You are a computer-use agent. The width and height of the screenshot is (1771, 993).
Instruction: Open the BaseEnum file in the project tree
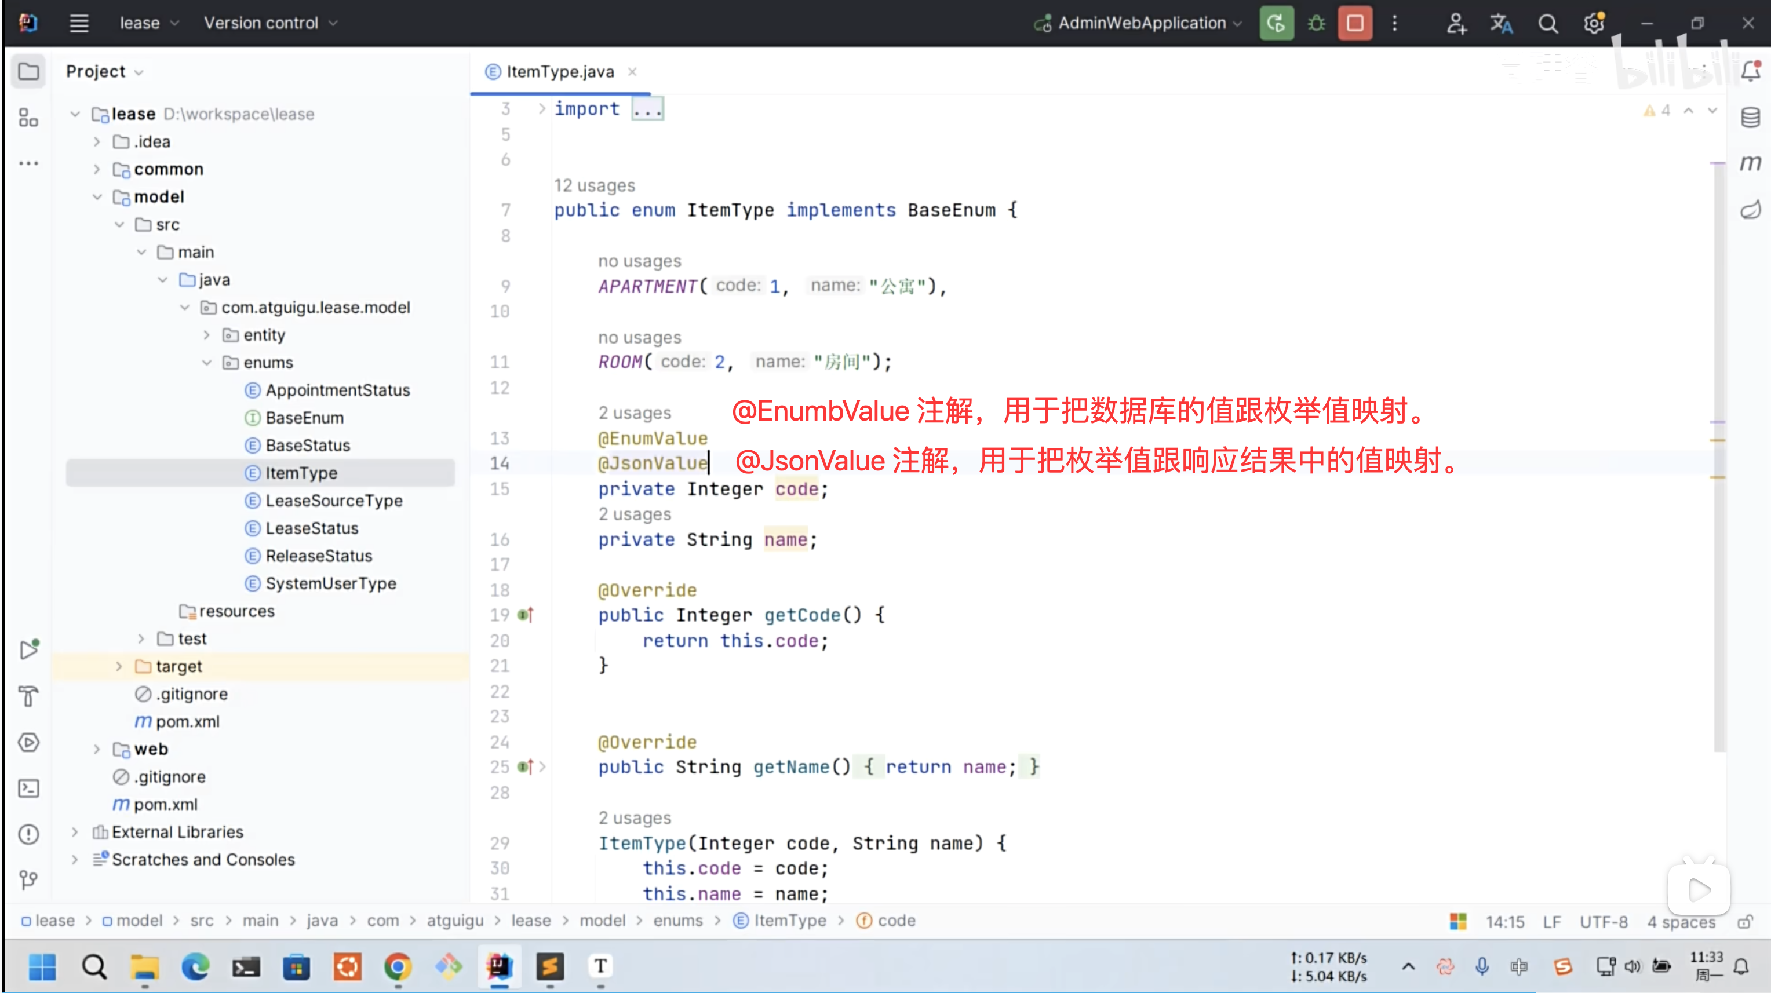[304, 418]
